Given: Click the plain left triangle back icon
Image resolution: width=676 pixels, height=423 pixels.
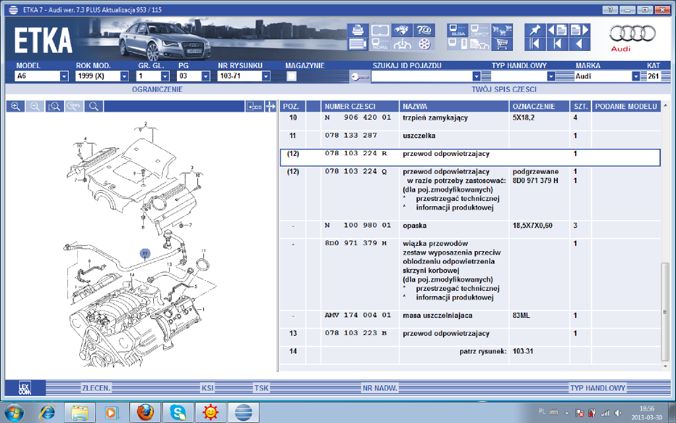Looking at the screenshot, I should click(x=580, y=44).
